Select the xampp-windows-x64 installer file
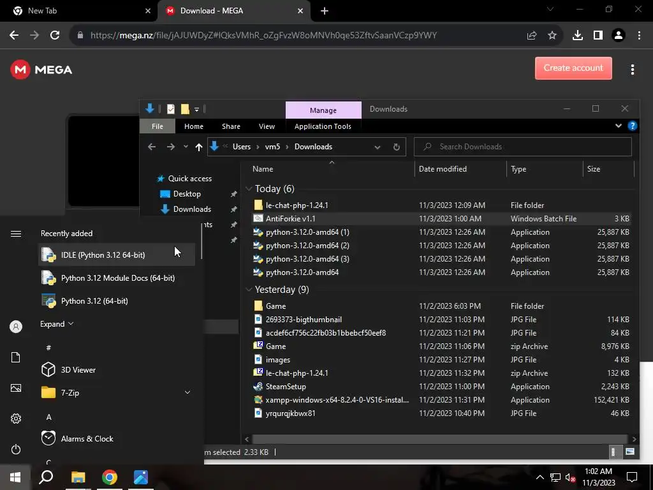 [441, 400]
